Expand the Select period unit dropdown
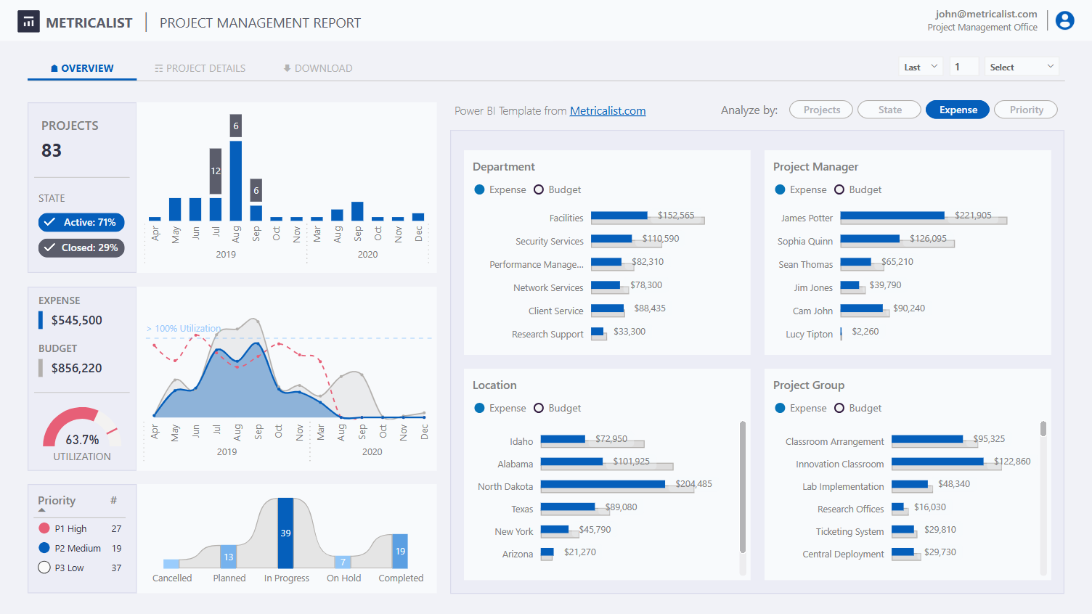Screen dimensions: 1092x614 click(x=1021, y=67)
